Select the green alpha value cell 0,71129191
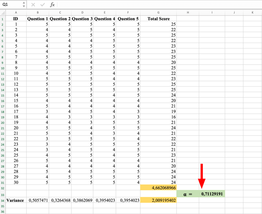 tap(212, 194)
